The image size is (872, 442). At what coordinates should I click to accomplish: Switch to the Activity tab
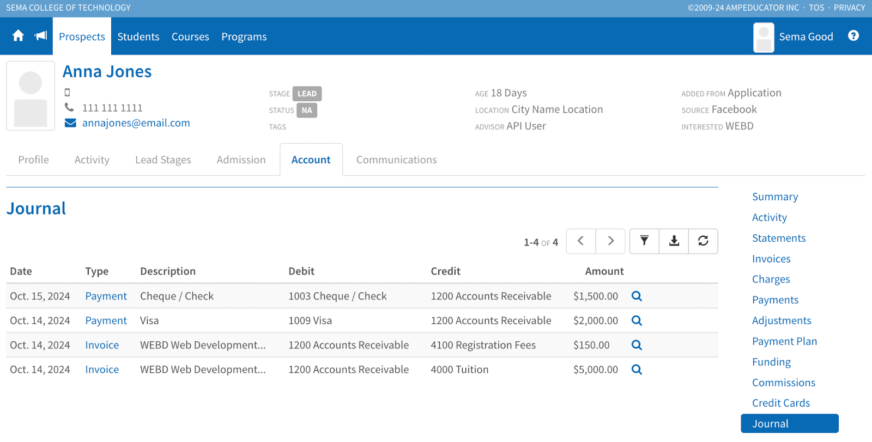tap(92, 159)
